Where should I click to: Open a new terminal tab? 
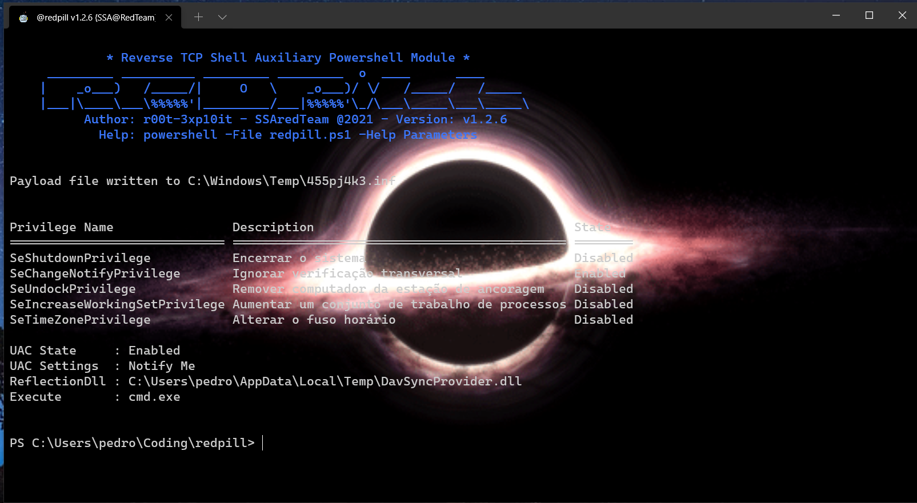pos(198,17)
